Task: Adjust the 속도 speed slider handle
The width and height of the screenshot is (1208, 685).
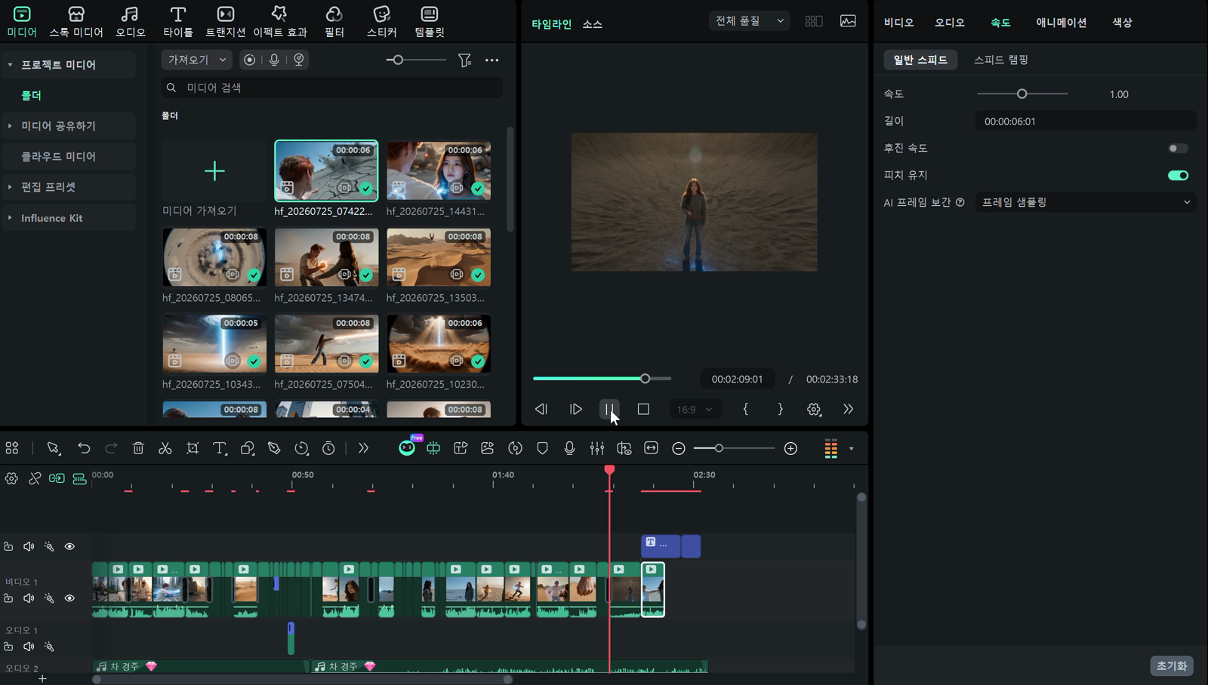Action: (1022, 94)
